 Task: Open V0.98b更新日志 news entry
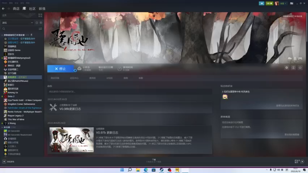[70, 109]
